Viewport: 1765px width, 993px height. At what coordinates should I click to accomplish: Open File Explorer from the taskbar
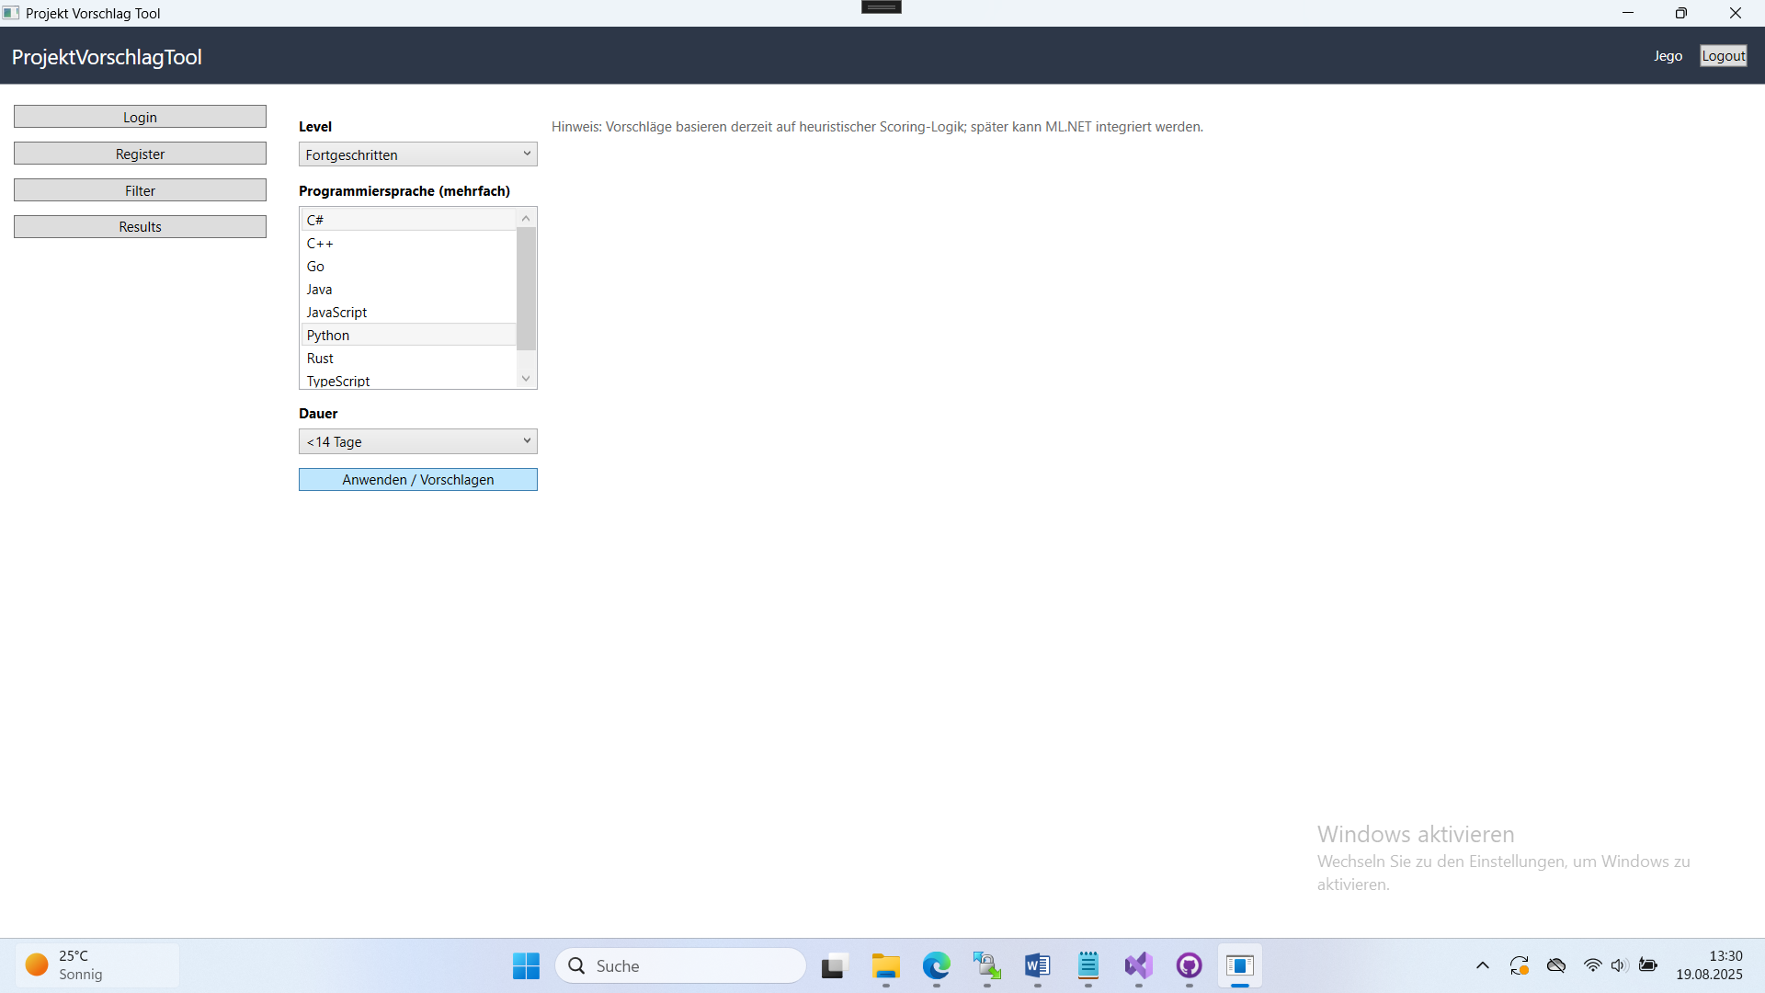pos(885,966)
